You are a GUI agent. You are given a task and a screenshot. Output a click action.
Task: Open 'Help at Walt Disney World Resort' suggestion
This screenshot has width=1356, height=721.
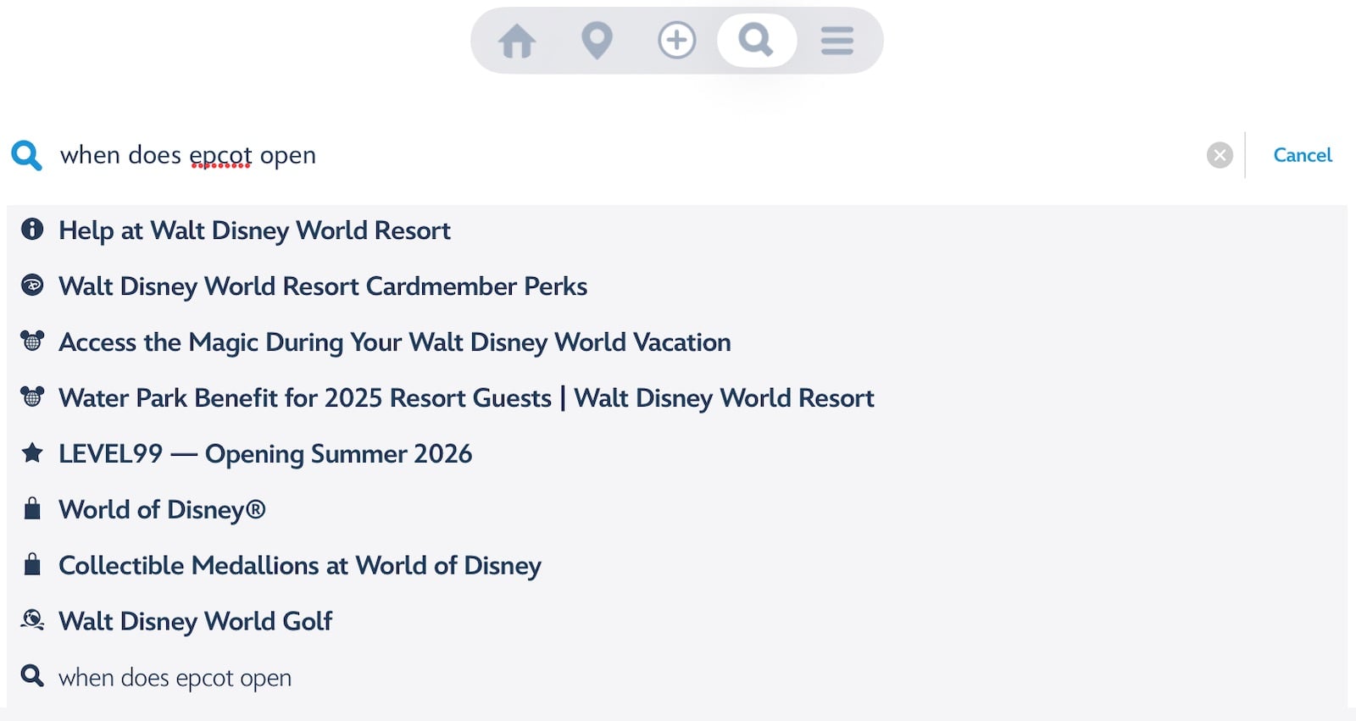point(254,230)
